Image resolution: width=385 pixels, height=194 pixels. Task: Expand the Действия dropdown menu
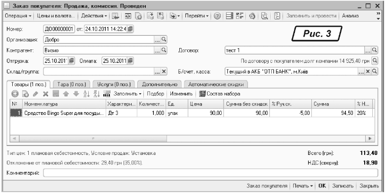pos(94,16)
